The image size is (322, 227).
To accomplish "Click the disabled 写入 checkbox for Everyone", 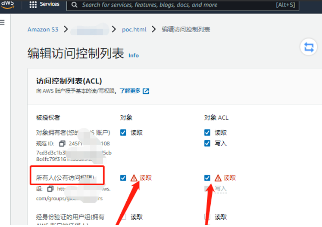I will tap(207, 188).
